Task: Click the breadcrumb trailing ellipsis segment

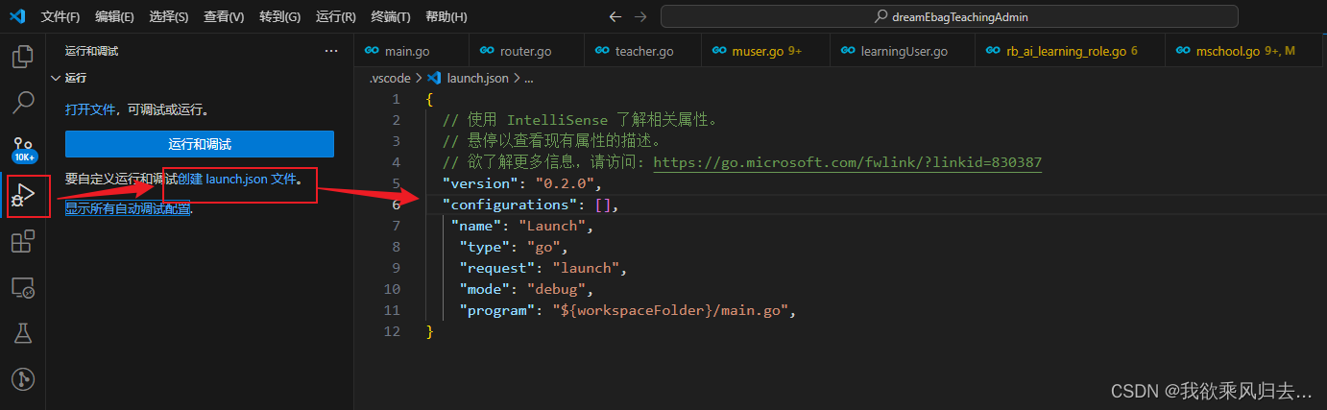Action: click(528, 79)
